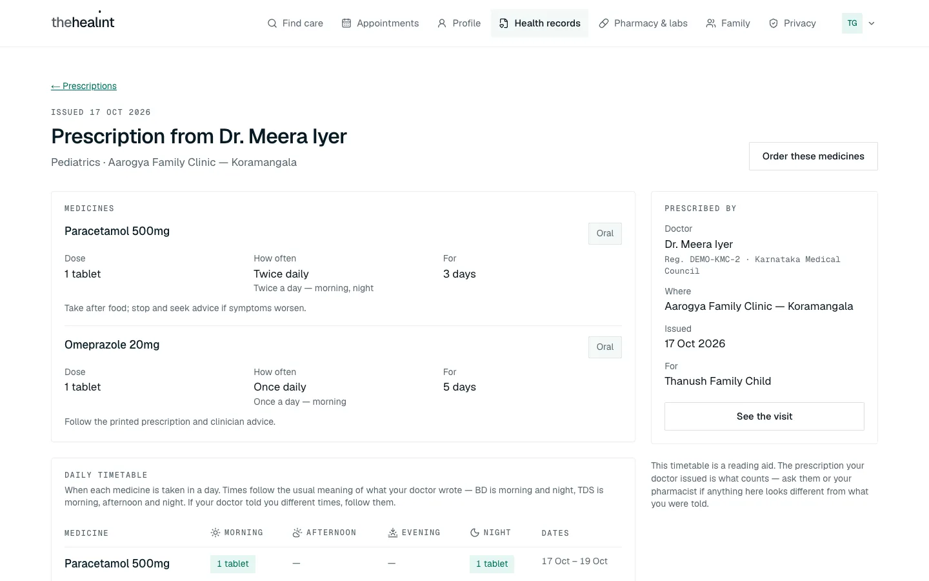
Task: Click the document icon beside Health records
Action: 504,23
